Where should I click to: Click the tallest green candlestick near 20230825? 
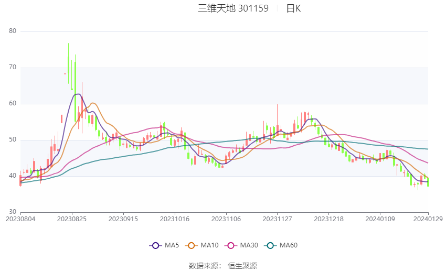[76, 92]
